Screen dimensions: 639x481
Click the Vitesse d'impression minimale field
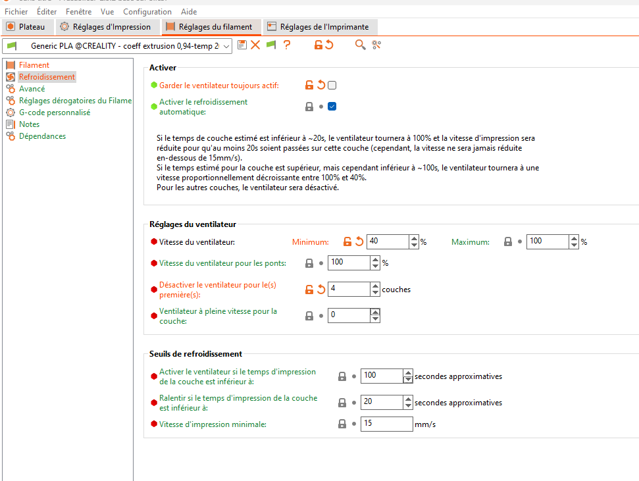pyautogui.click(x=387, y=424)
